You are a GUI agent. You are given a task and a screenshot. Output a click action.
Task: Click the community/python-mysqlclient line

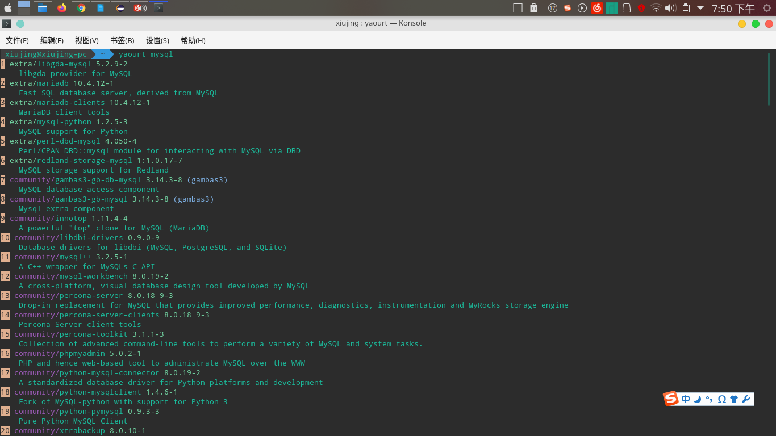96,392
